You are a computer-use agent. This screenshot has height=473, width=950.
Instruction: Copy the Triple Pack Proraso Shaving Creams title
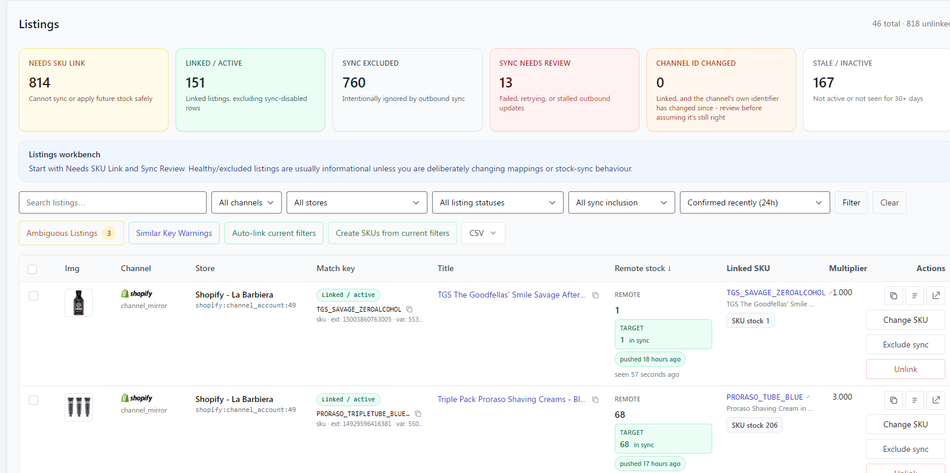click(x=595, y=400)
